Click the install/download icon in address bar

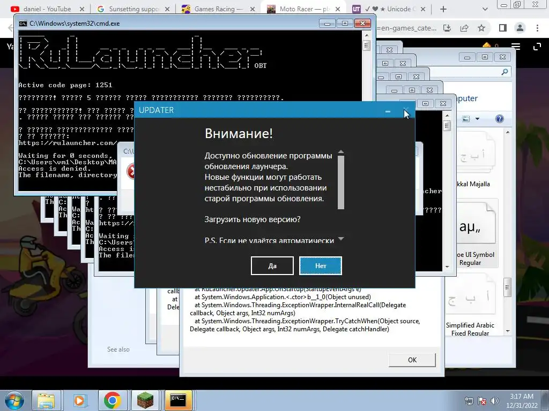[447, 28]
